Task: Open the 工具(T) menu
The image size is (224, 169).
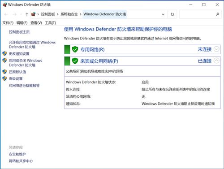Action: pyautogui.click(x=51, y=23)
